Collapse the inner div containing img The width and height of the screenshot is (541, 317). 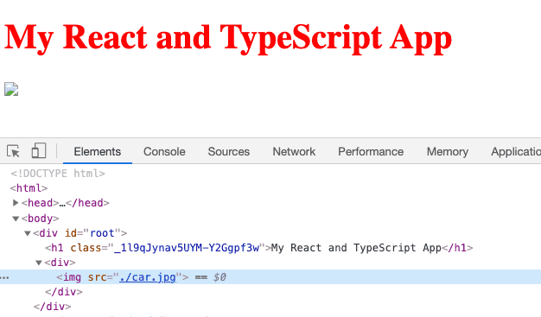click(39, 263)
